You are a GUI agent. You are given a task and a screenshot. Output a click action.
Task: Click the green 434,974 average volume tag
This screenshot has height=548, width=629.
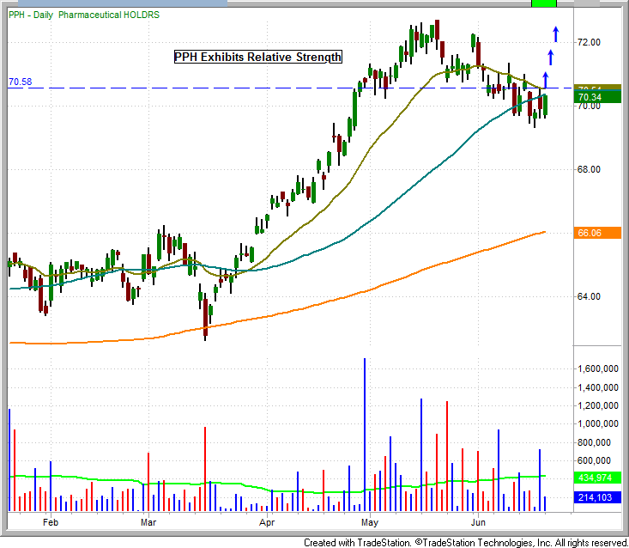pos(597,478)
